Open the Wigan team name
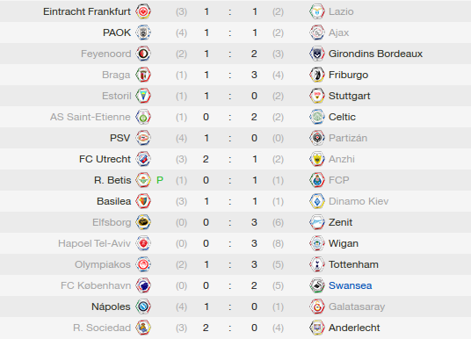The image size is (471, 339). (344, 243)
